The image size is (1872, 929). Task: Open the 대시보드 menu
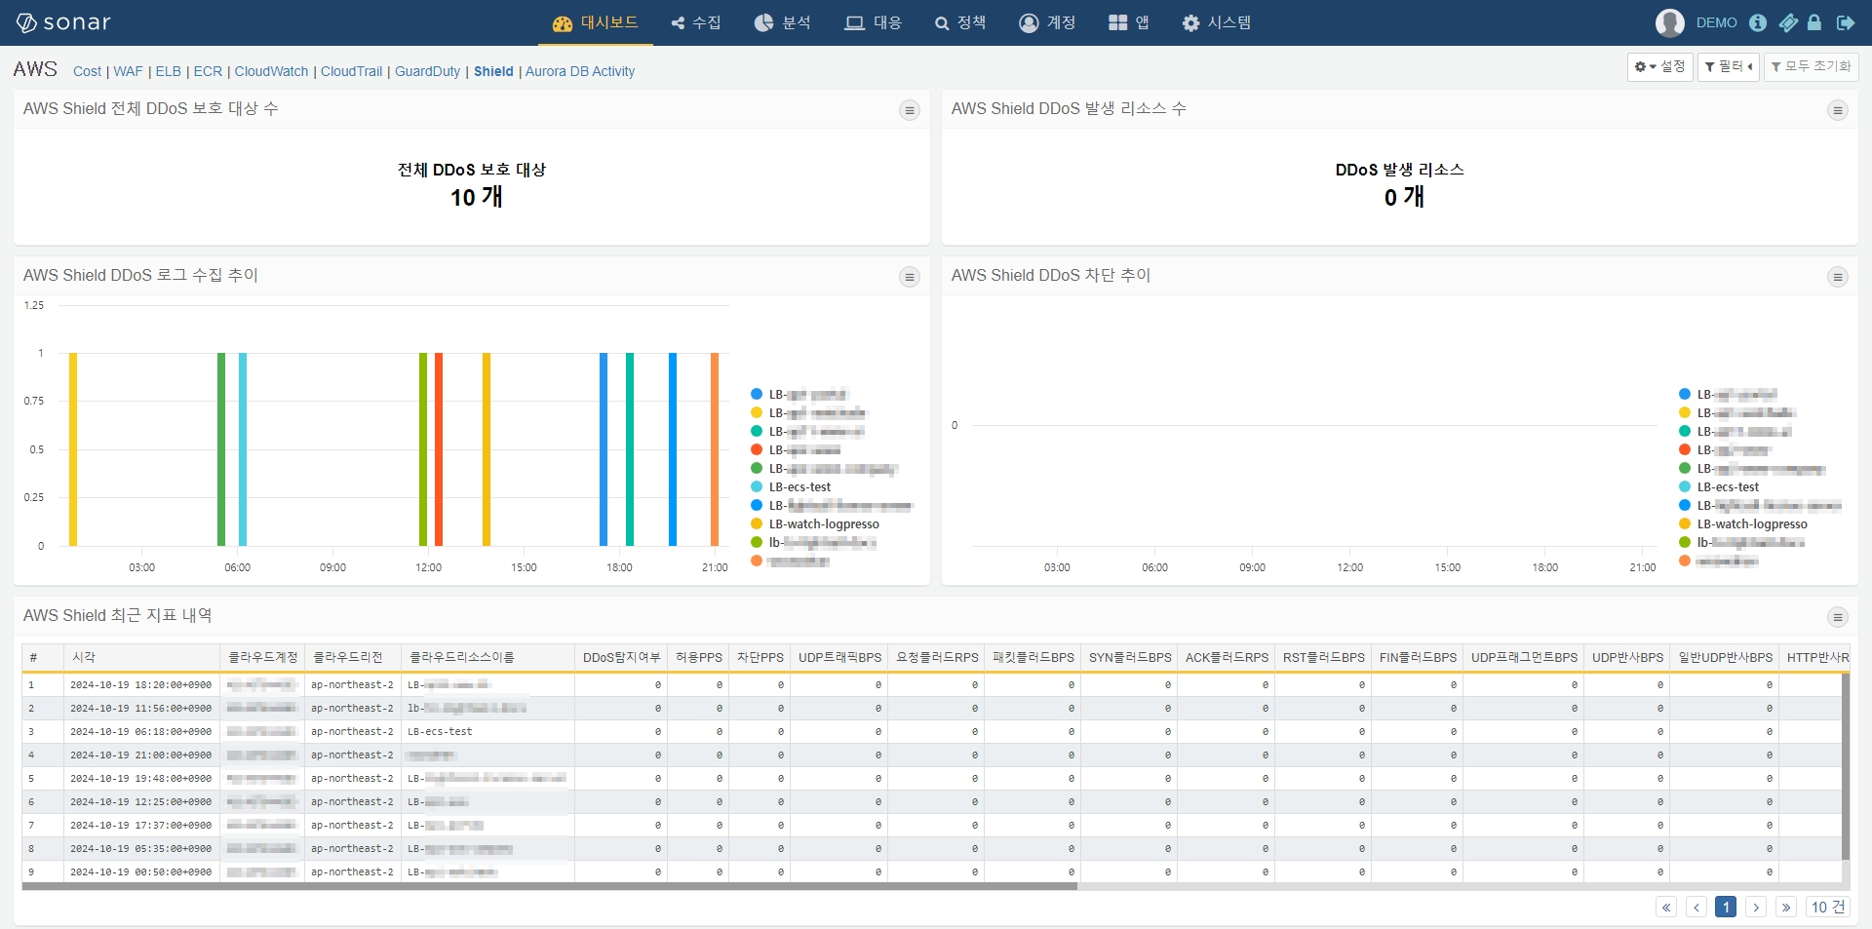pos(595,22)
